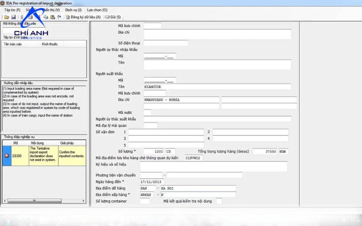Viewport: 362px width, 226px height.
Task: Click the paperclip attach file icon
Action: (x=22, y=17)
